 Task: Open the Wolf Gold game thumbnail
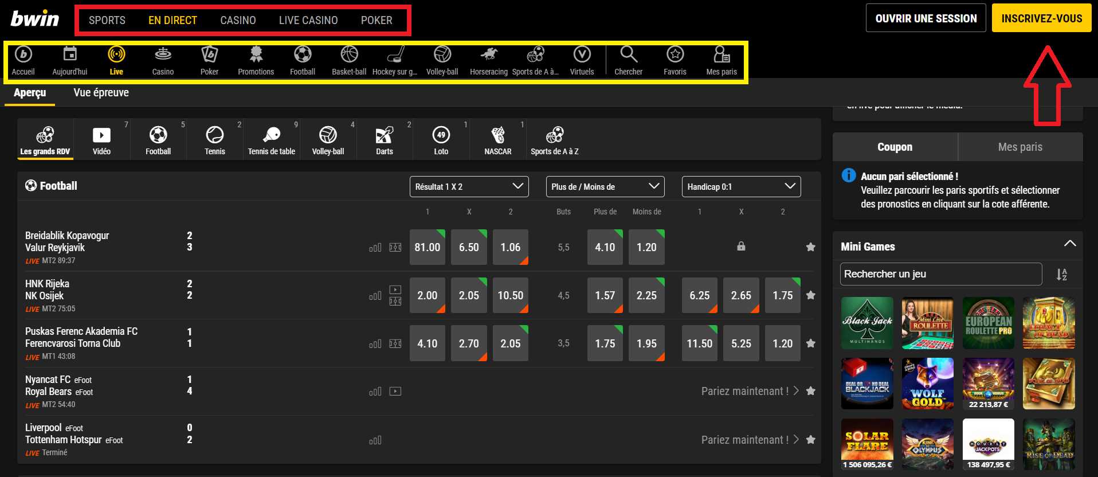click(928, 384)
